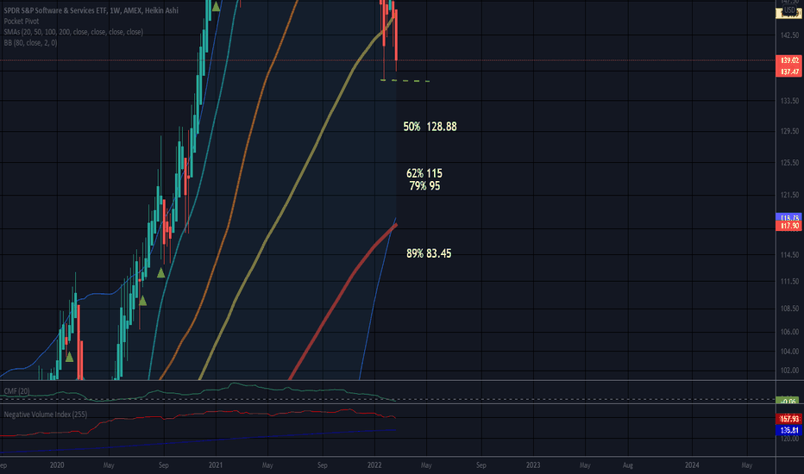Click the 125.50 price axis label

pyautogui.click(x=789, y=163)
